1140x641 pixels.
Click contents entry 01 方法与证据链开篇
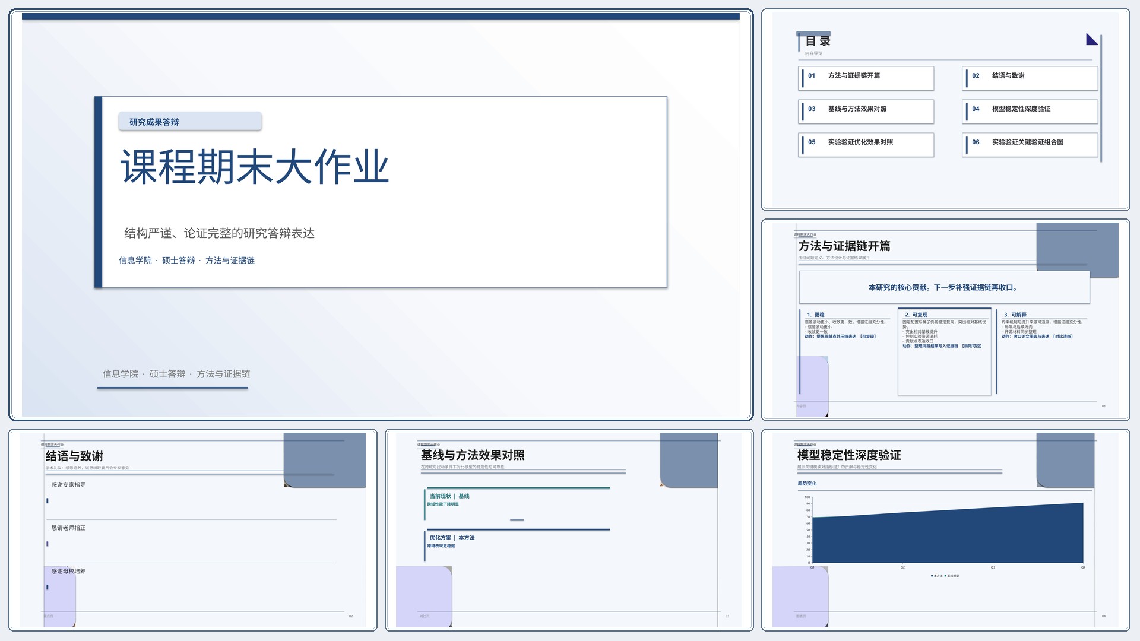click(x=866, y=78)
